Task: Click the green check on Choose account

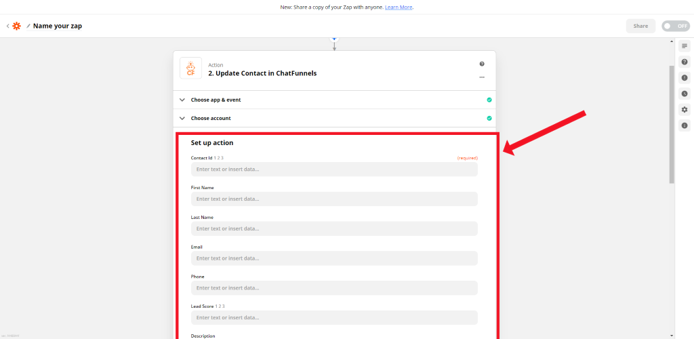Action: click(489, 119)
